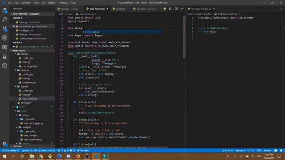Viewport: 285px width, 160px height.
Task: Click Python language mode in status bar
Action: 267,151
